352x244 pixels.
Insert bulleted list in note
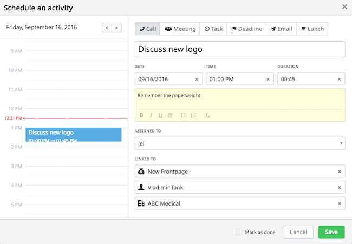click(184, 115)
